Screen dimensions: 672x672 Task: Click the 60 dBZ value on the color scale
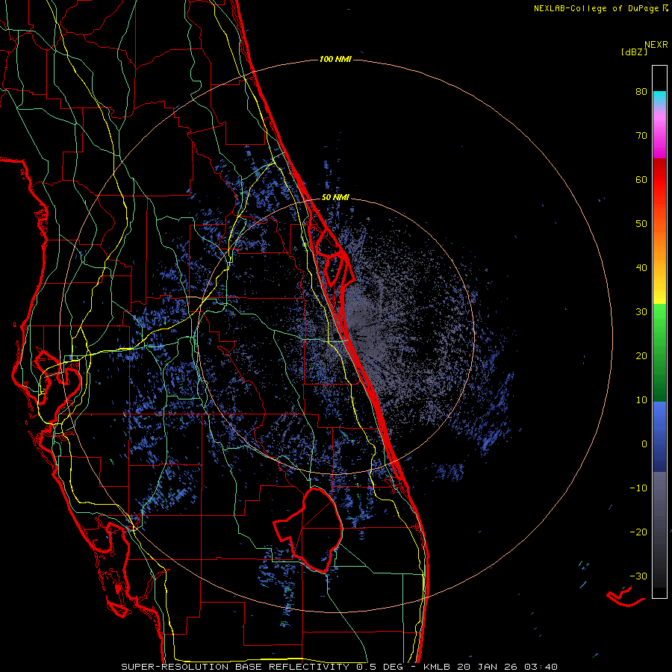641,179
